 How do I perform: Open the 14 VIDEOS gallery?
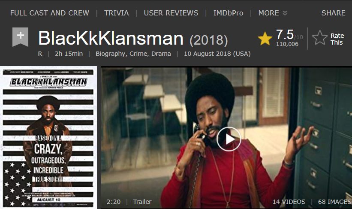point(289,202)
